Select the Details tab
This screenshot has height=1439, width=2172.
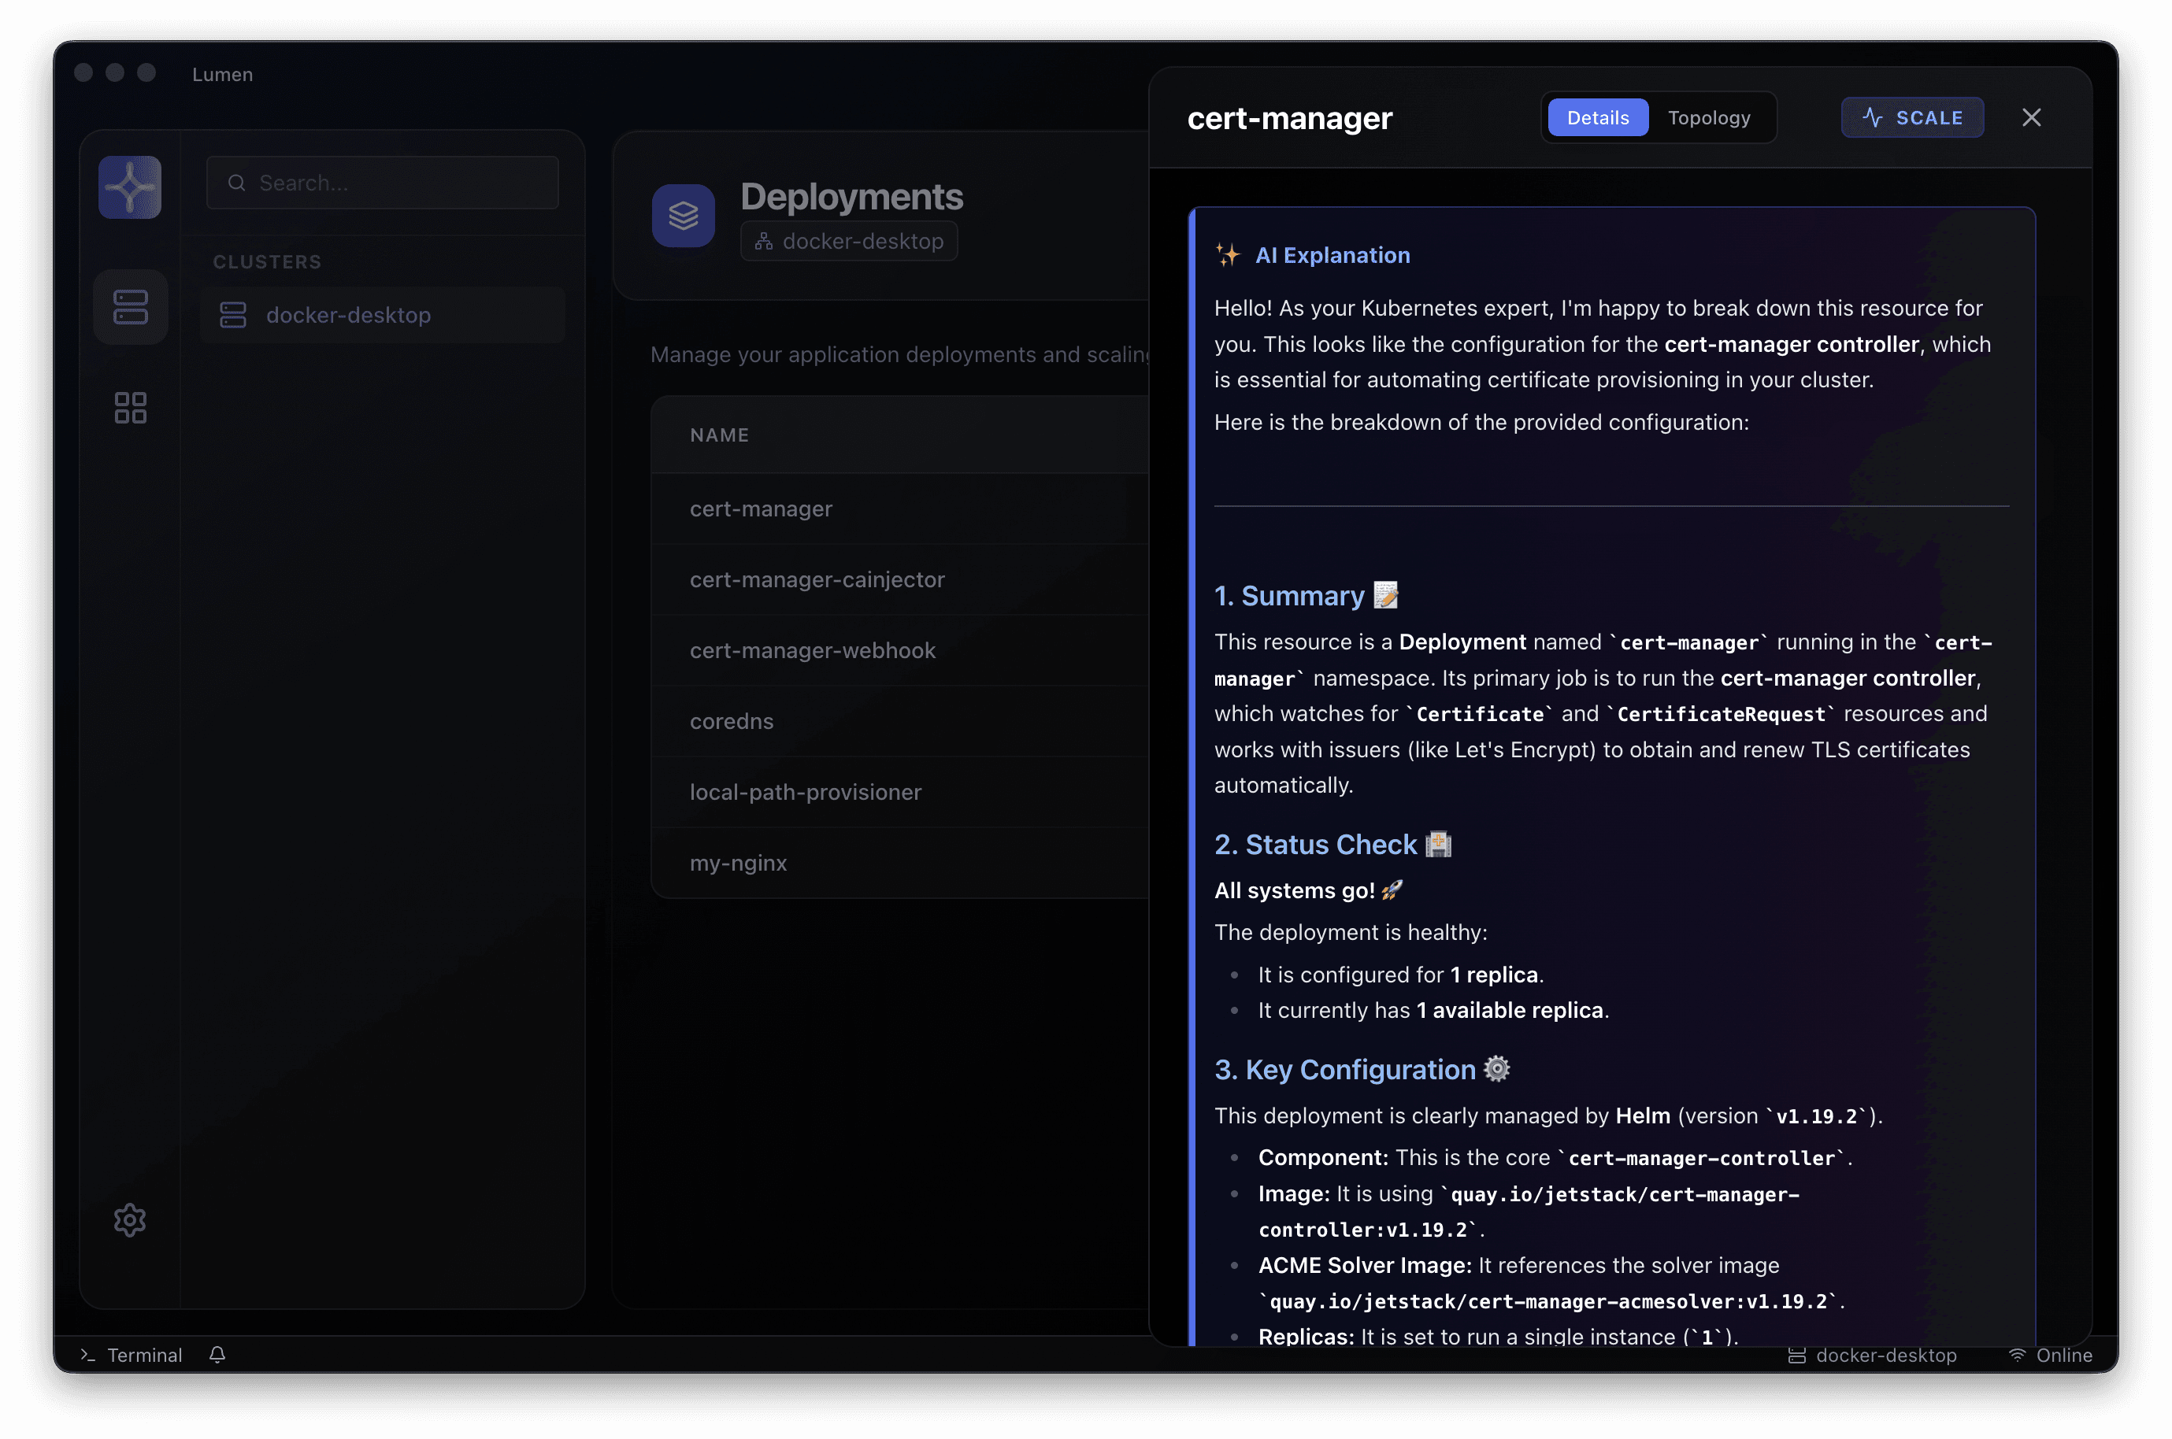[x=1597, y=117]
